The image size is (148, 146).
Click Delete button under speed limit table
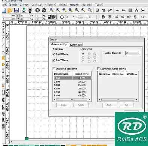coord(81,105)
